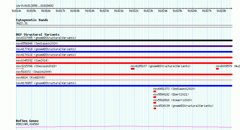Click the 91814k ruler tick label
Viewport: 240px width, 130px height.
pos(16,11)
